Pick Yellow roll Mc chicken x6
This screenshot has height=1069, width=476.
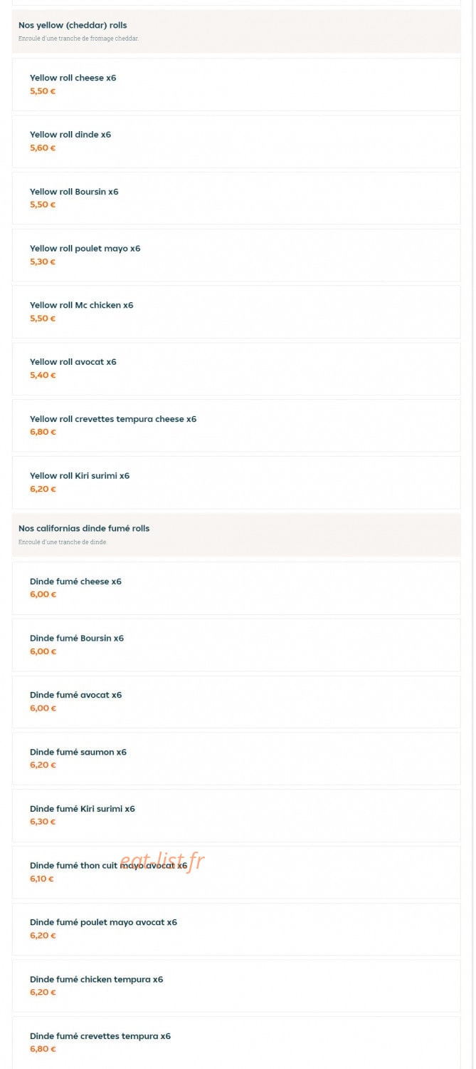click(236, 311)
